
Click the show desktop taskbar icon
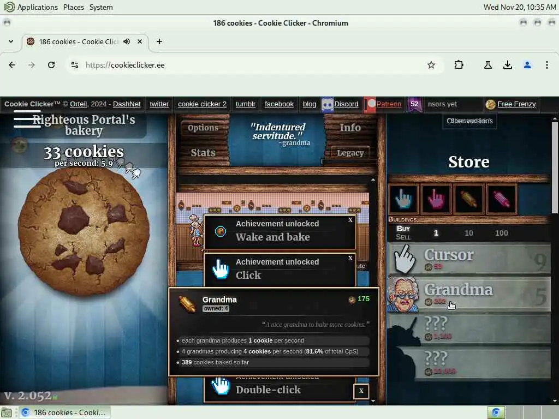[7, 412]
